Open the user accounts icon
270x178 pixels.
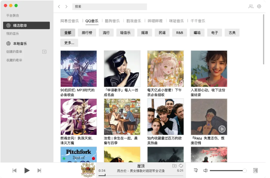click(251, 6)
